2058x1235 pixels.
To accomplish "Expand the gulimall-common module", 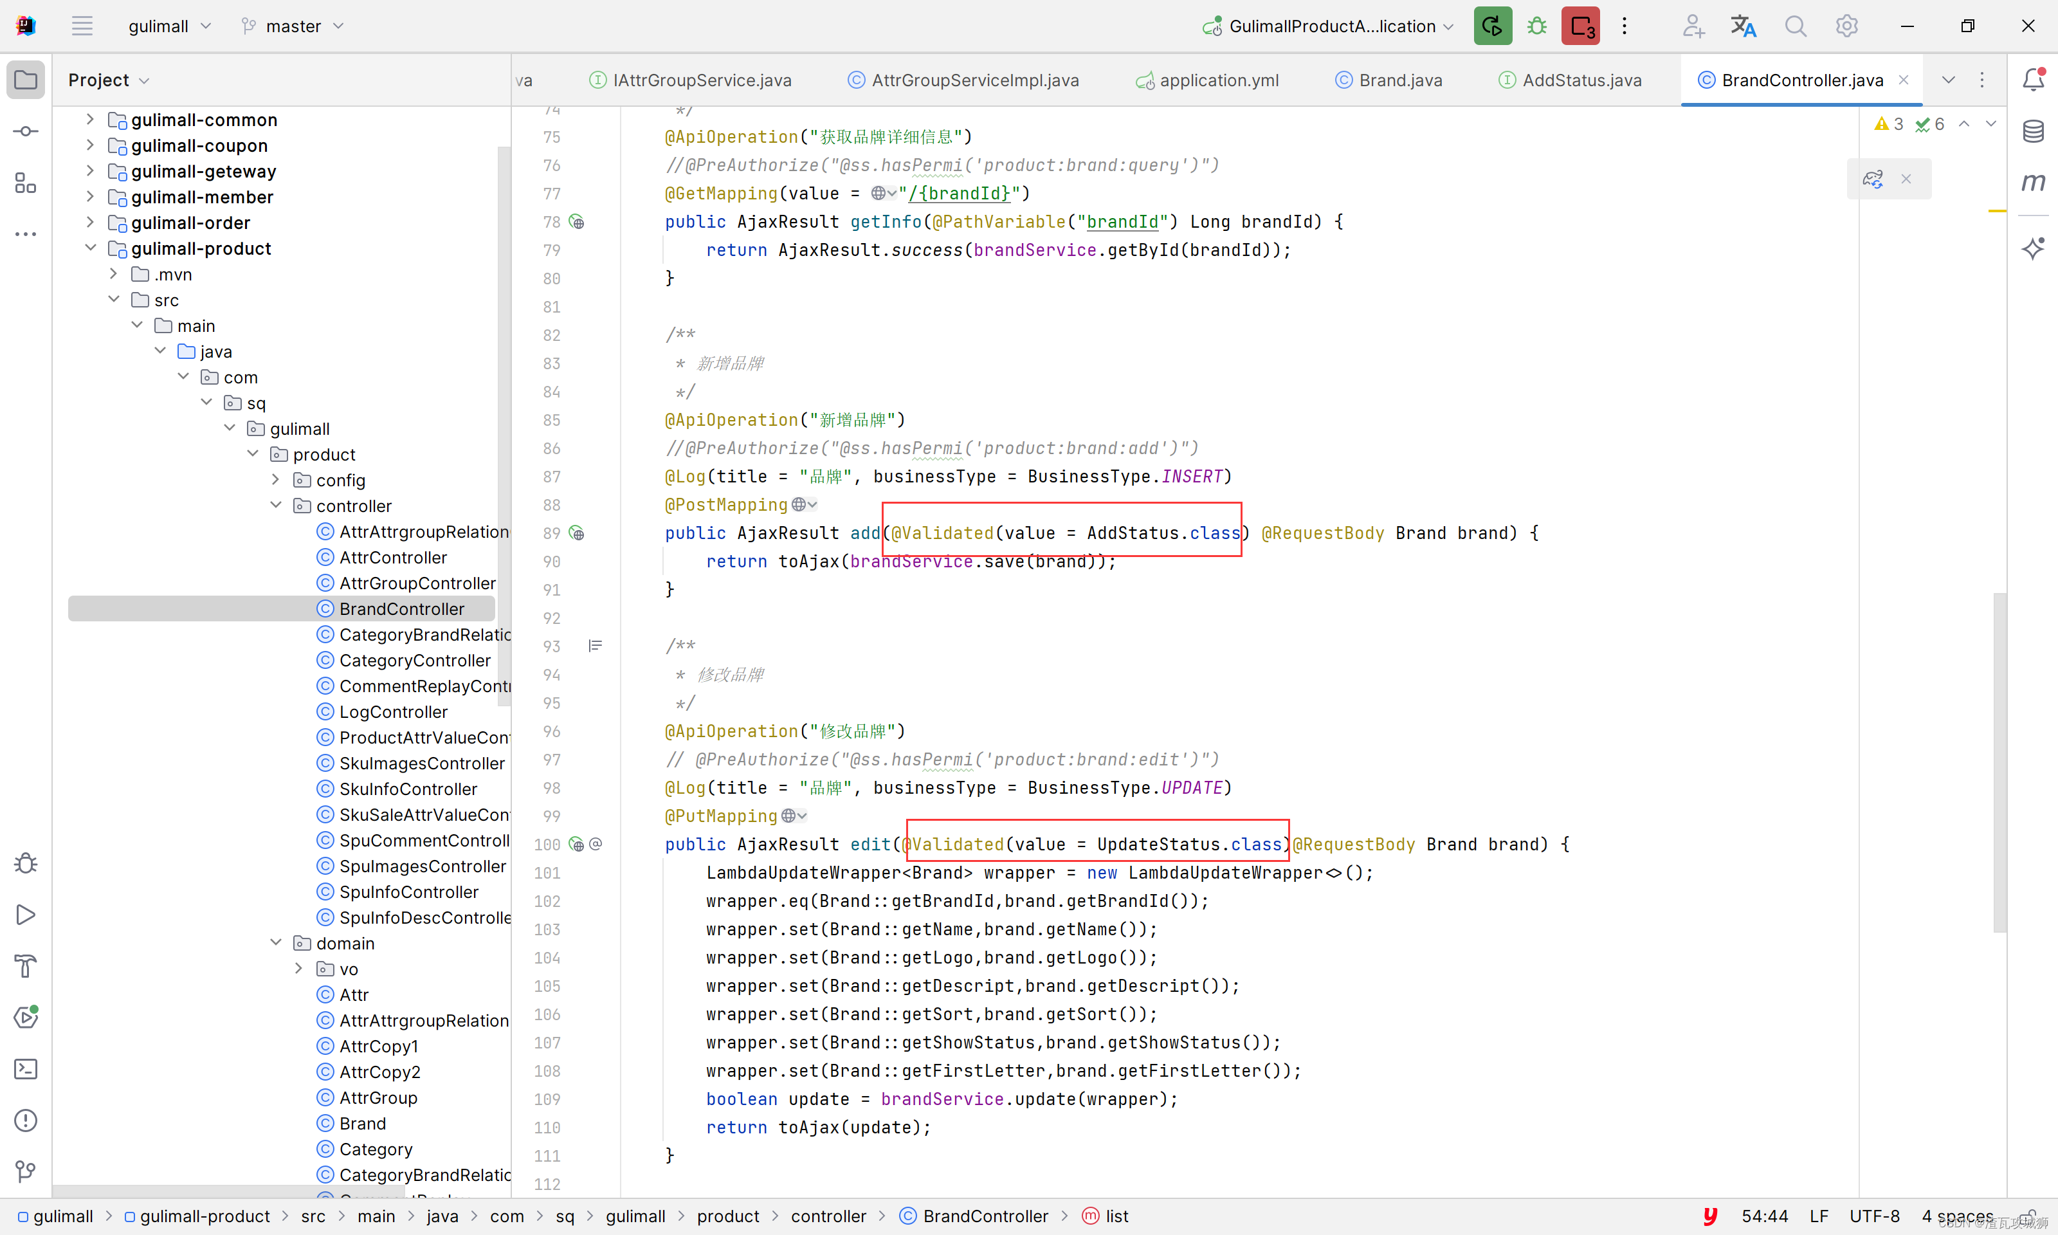I will click(x=91, y=119).
